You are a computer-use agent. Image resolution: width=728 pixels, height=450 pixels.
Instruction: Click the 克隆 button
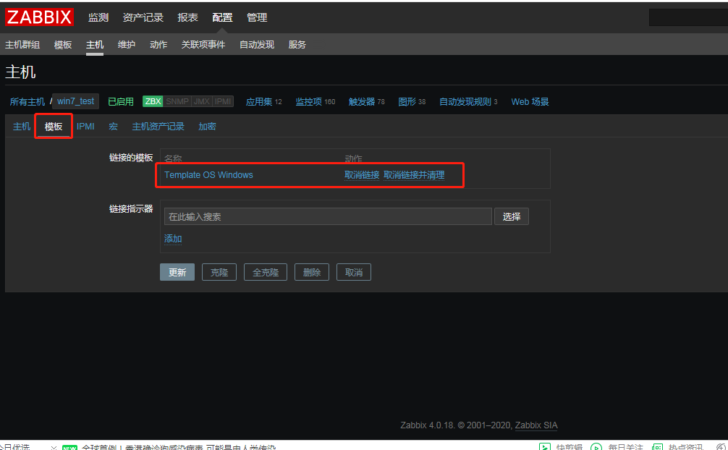[219, 272]
